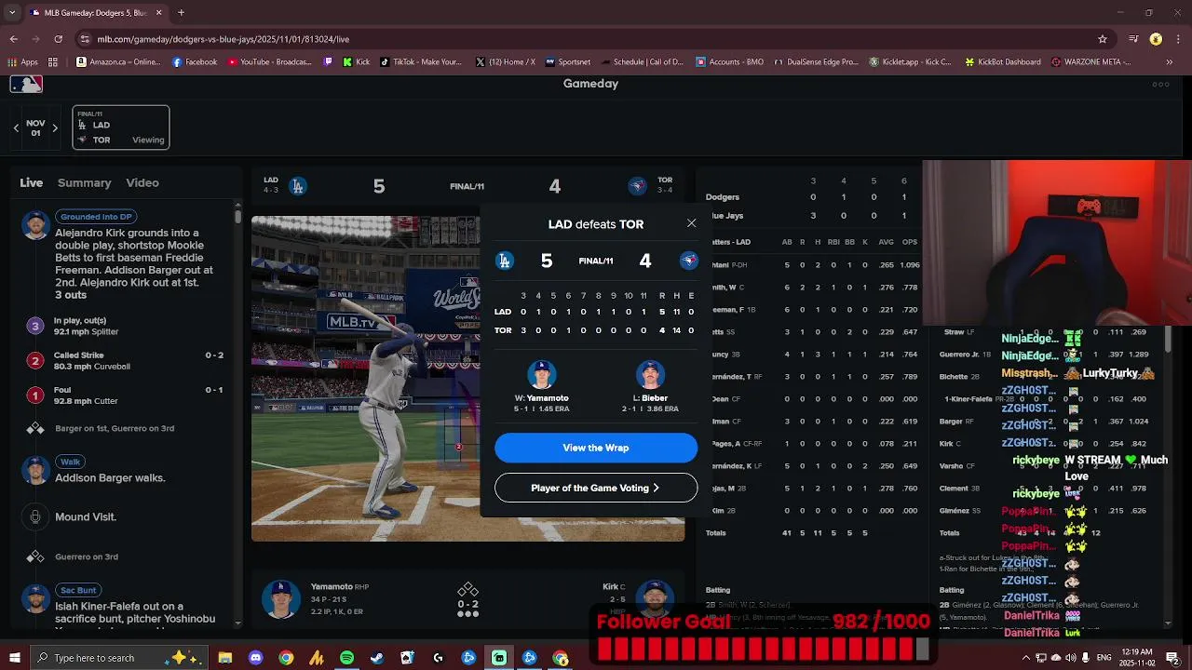Screen dimensions: 1192x670
Task: Show hidden system tray icons chevron
Action: (x=1026, y=658)
